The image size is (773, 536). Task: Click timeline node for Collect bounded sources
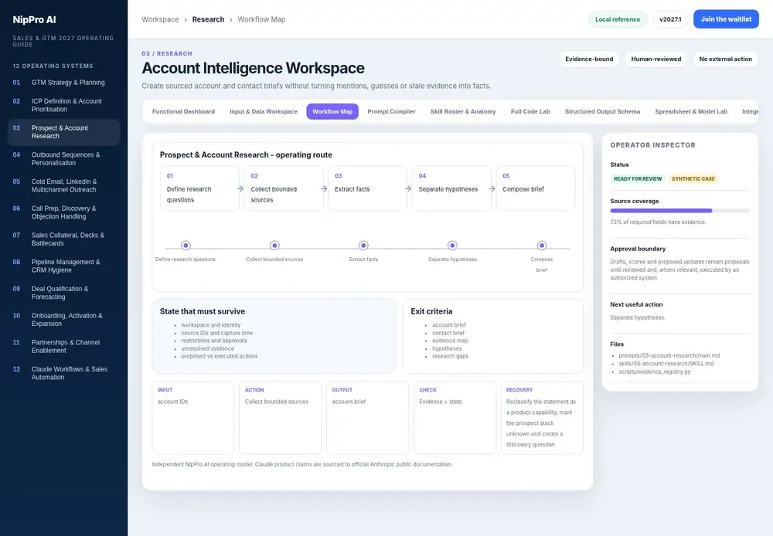274,246
